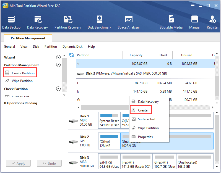Launch Data Recovery from the toolbar

pos(38,22)
